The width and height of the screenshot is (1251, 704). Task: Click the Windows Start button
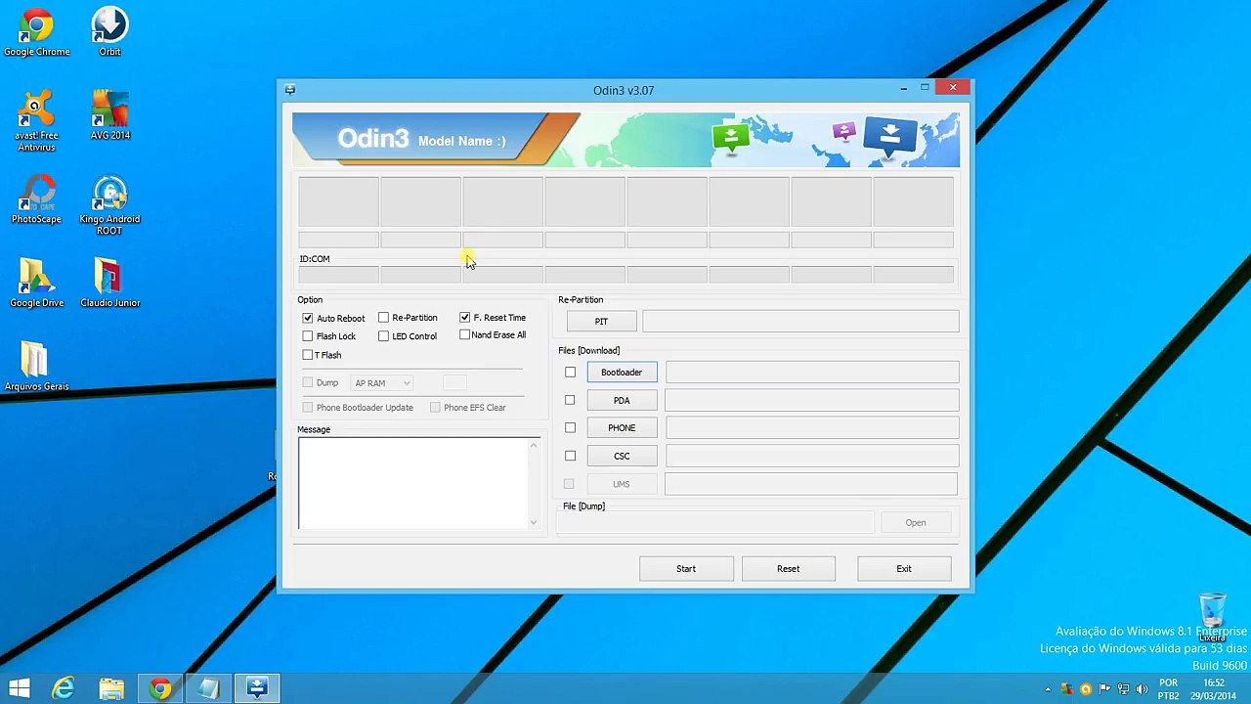19,689
